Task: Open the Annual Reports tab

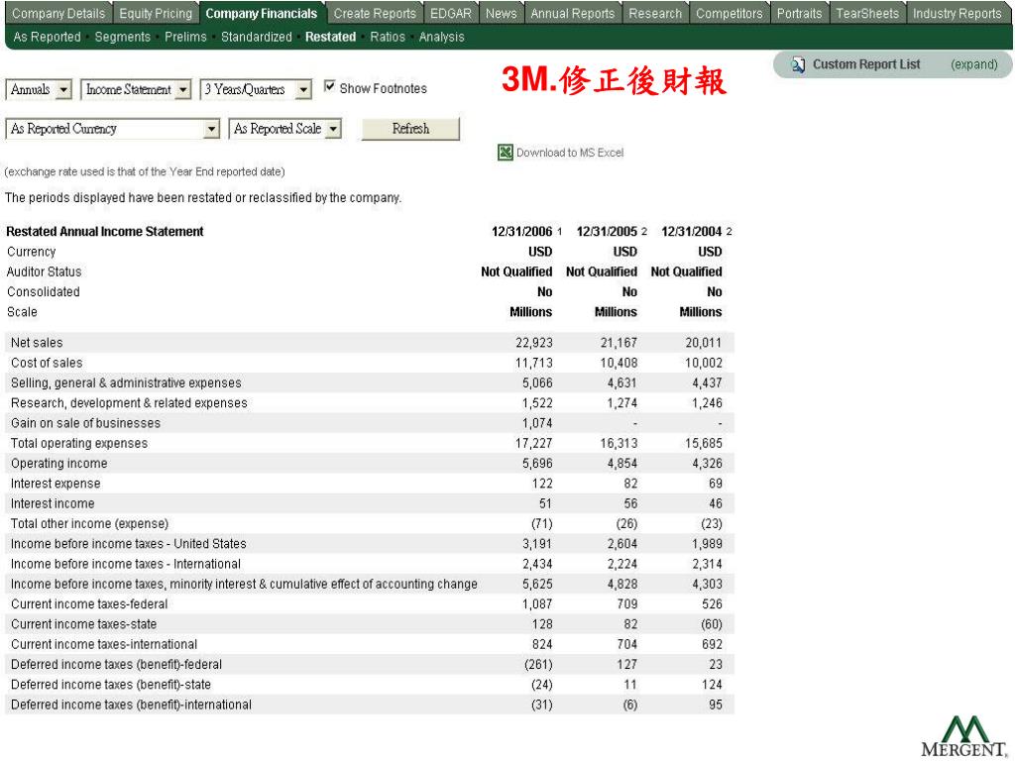Action: (x=572, y=13)
